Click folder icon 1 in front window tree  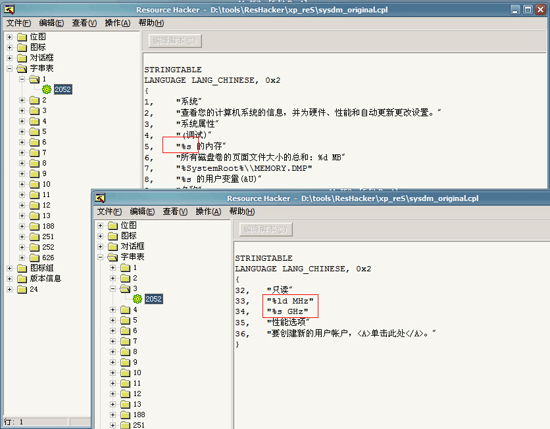pyautogui.click(x=125, y=268)
